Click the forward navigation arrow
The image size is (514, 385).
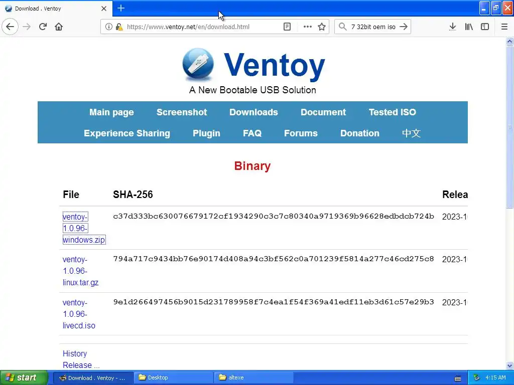click(x=27, y=27)
